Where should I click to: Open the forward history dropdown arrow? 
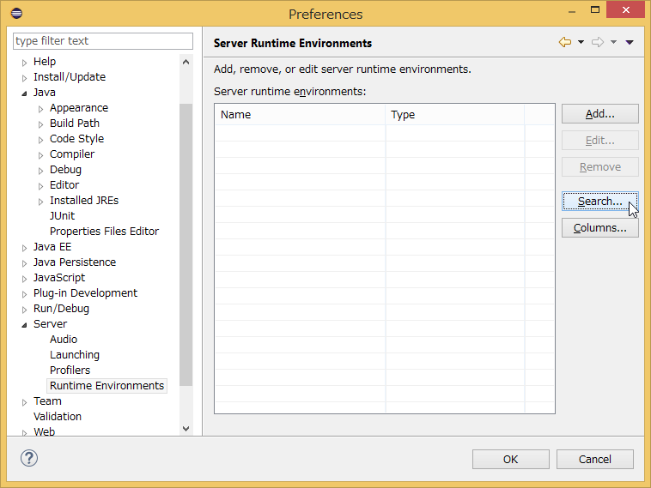[613, 42]
